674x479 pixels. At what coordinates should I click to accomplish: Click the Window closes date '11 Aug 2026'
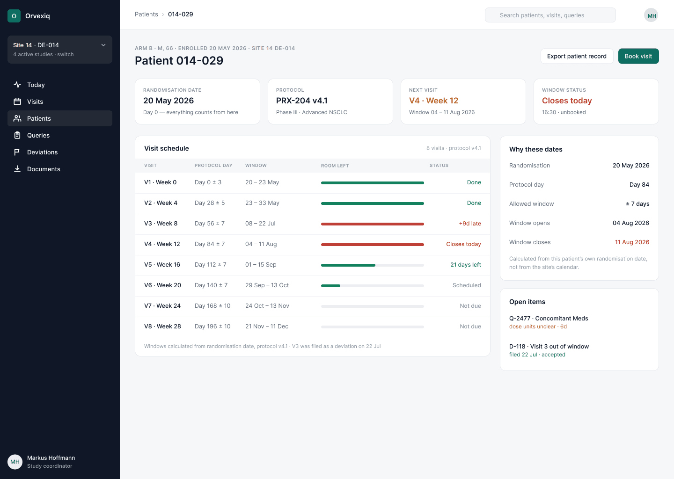pos(632,242)
